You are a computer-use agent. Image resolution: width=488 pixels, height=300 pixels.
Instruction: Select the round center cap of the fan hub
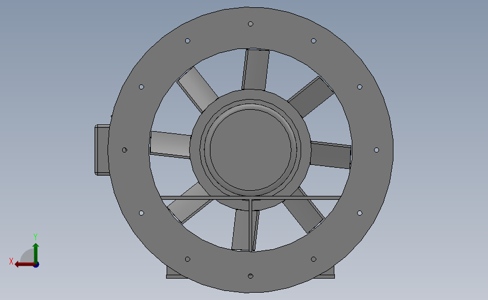250,150
